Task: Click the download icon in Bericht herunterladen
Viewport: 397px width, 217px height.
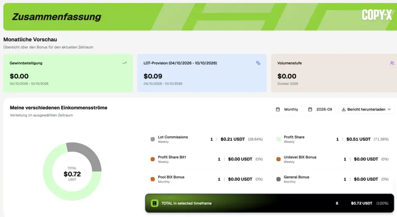Action: coord(343,109)
